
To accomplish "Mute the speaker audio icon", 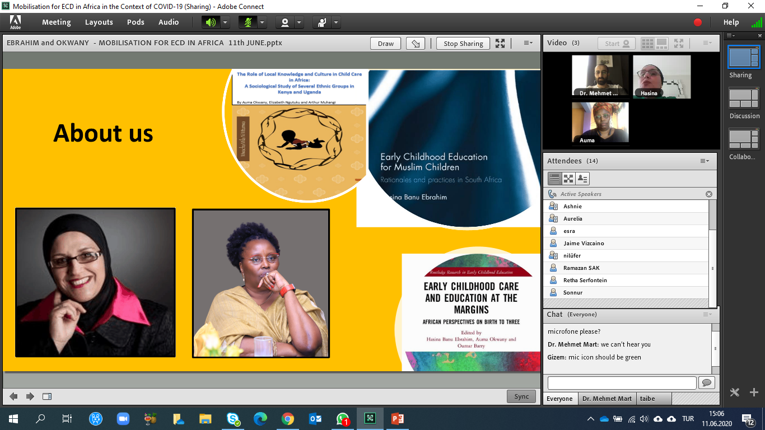I will click(211, 22).
